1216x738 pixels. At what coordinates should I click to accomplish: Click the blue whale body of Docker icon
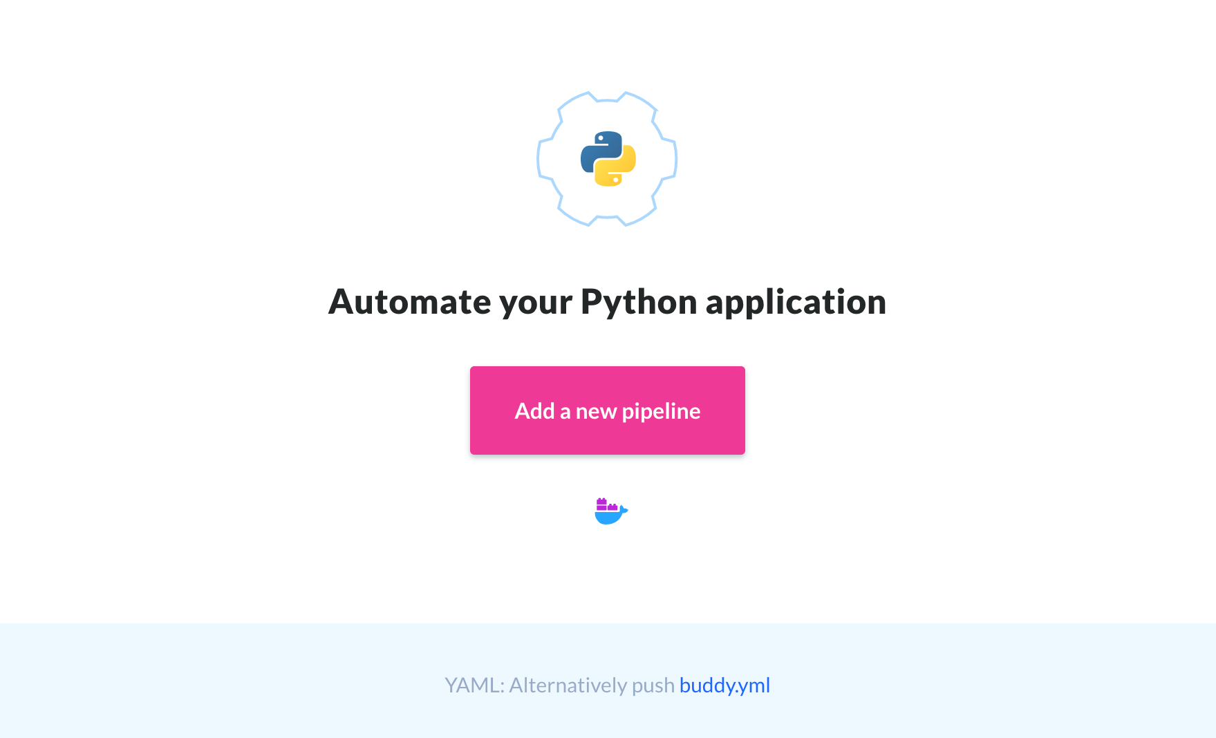[x=611, y=517]
